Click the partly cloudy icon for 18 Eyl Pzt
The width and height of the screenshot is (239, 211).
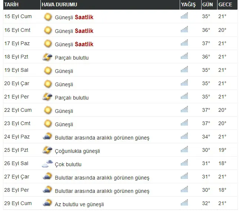point(47,57)
